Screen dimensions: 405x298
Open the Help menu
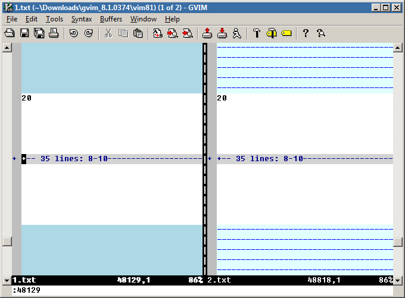pos(172,19)
